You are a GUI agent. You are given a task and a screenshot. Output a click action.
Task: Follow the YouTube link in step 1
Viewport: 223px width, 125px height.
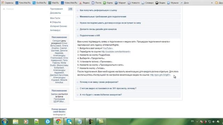pos(108,48)
